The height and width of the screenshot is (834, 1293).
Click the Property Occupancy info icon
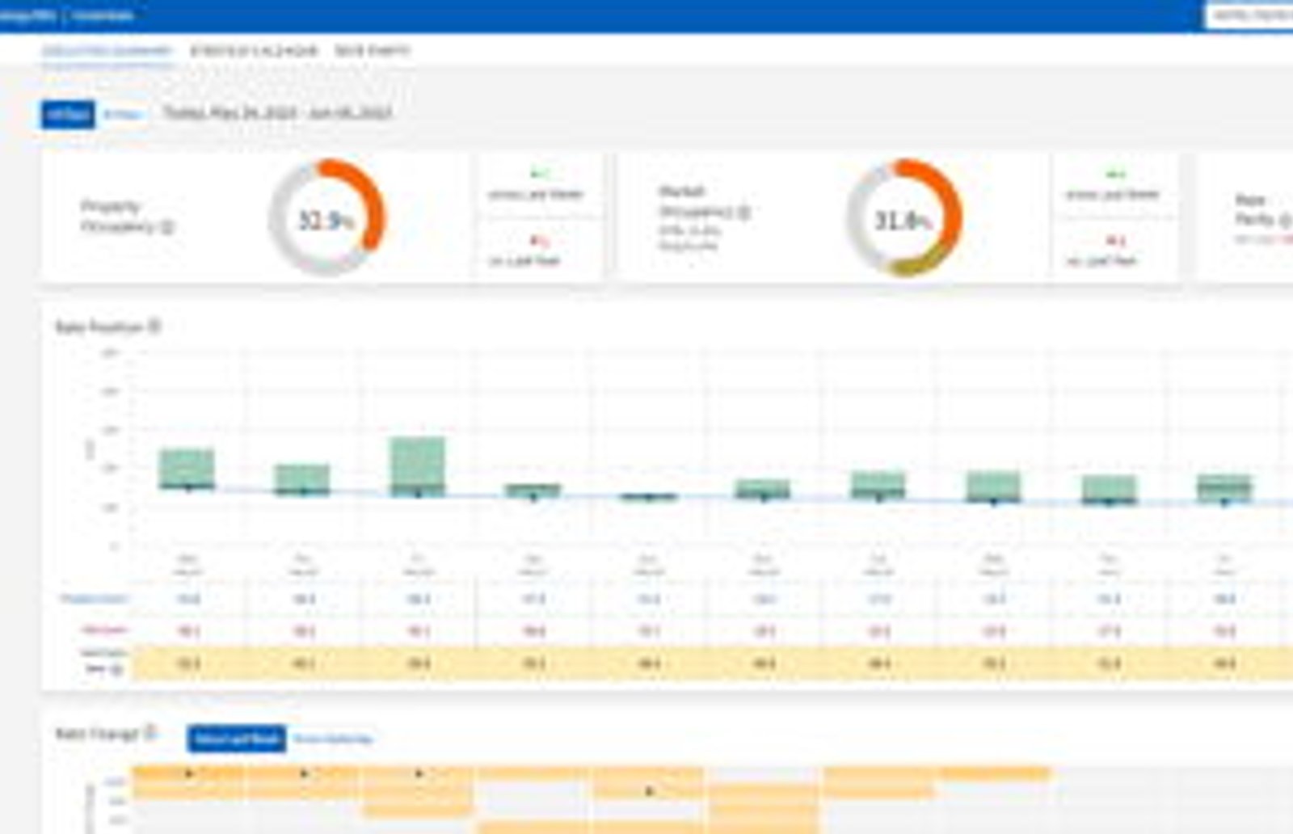[167, 227]
